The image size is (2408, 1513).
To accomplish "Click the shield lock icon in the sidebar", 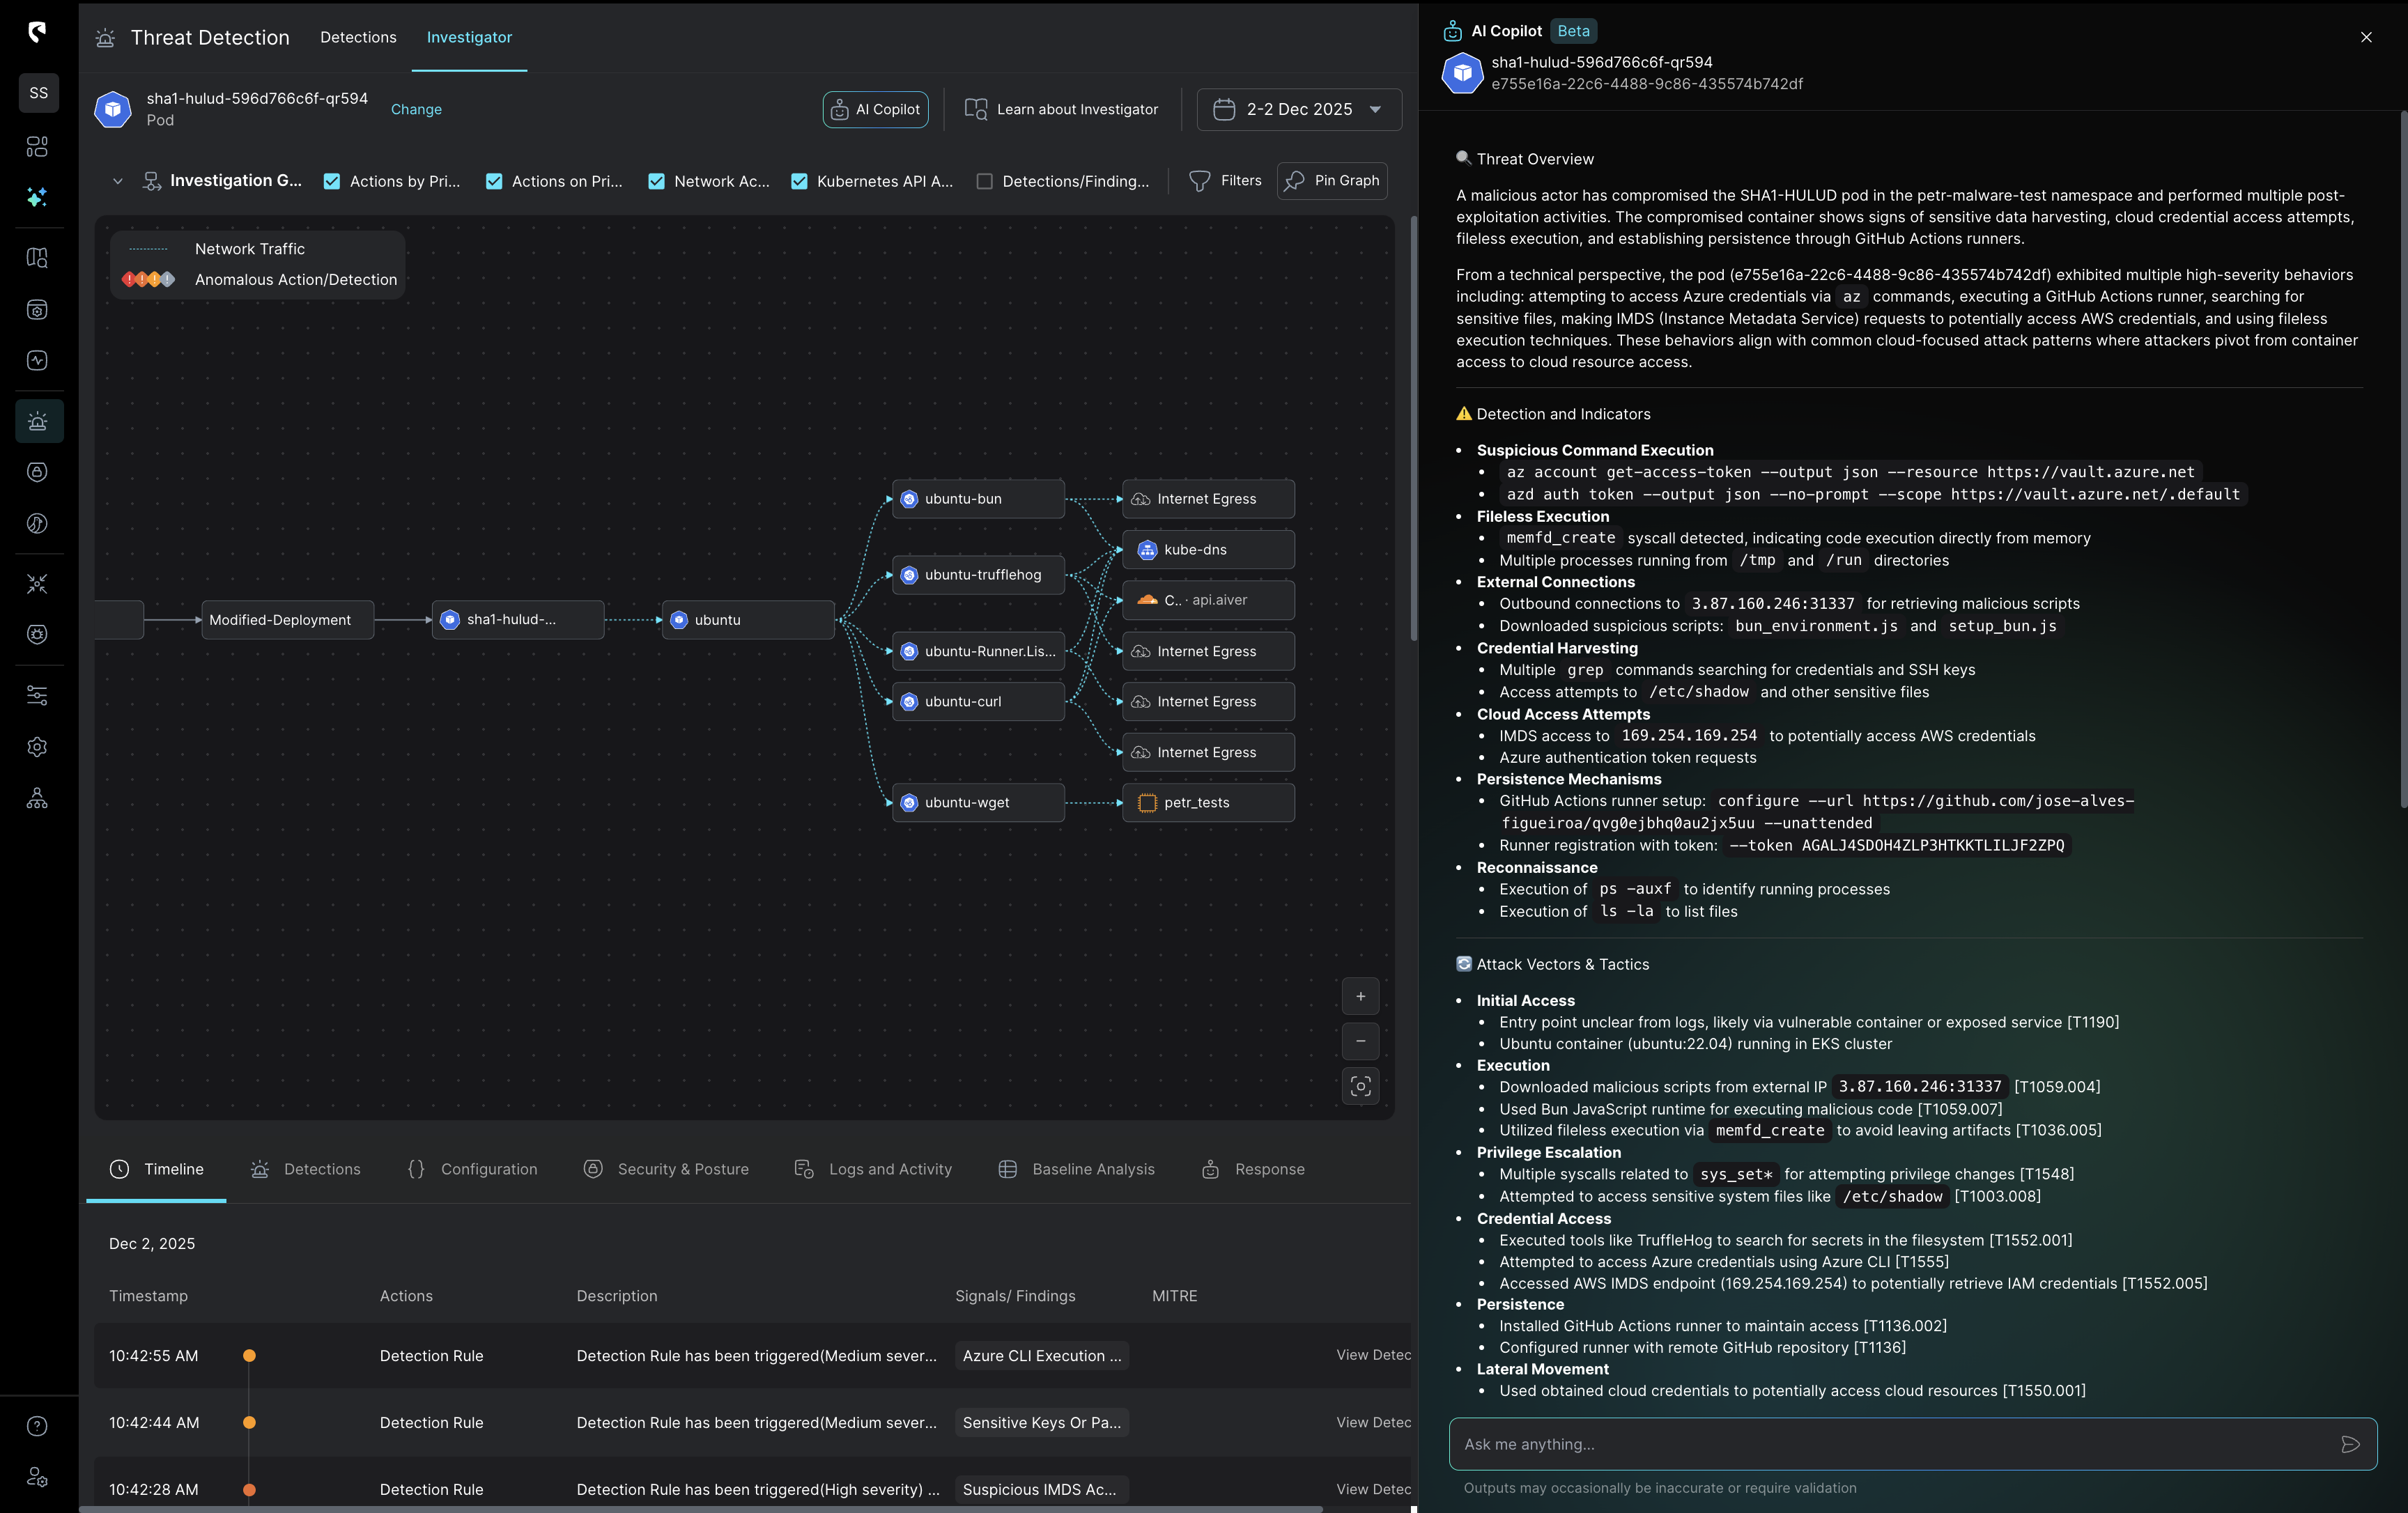I will coord(37,472).
